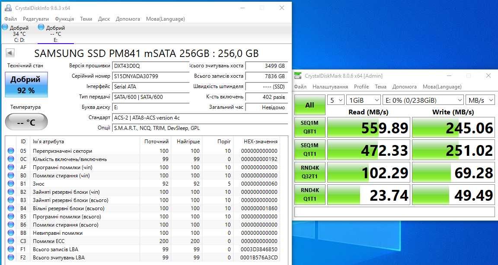Click Вільні резервні блоки (всього) attribute name

[69, 208]
